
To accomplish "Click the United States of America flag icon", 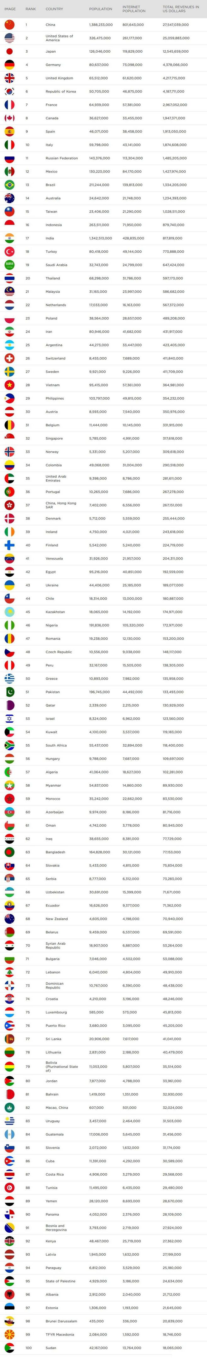I will (x=9, y=38).
